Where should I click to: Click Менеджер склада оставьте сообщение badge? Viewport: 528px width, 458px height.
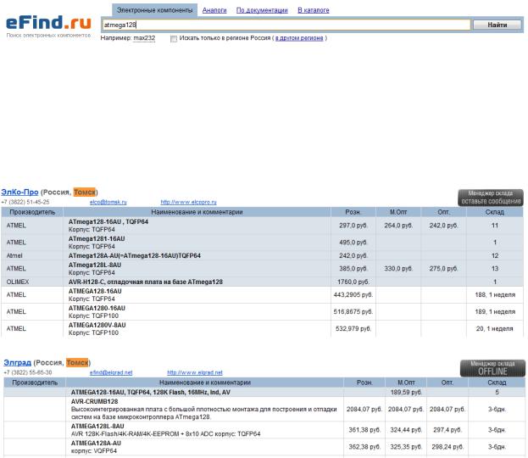pos(491,198)
